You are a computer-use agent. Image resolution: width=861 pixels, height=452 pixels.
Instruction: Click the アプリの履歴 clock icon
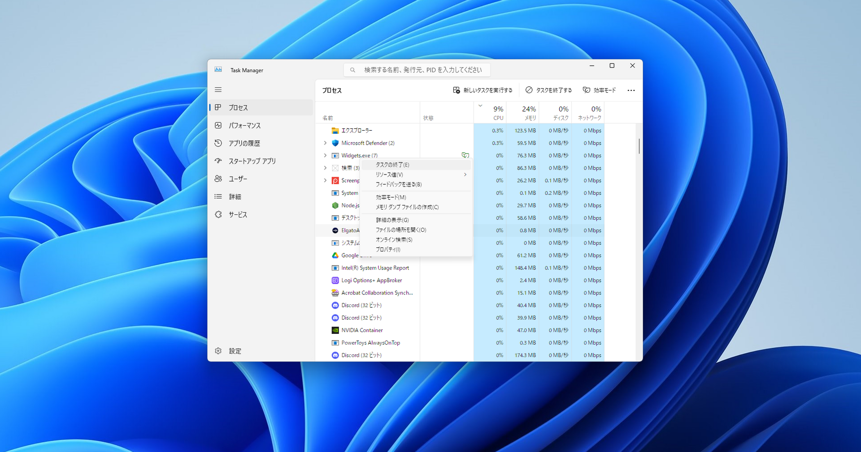pos(218,143)
